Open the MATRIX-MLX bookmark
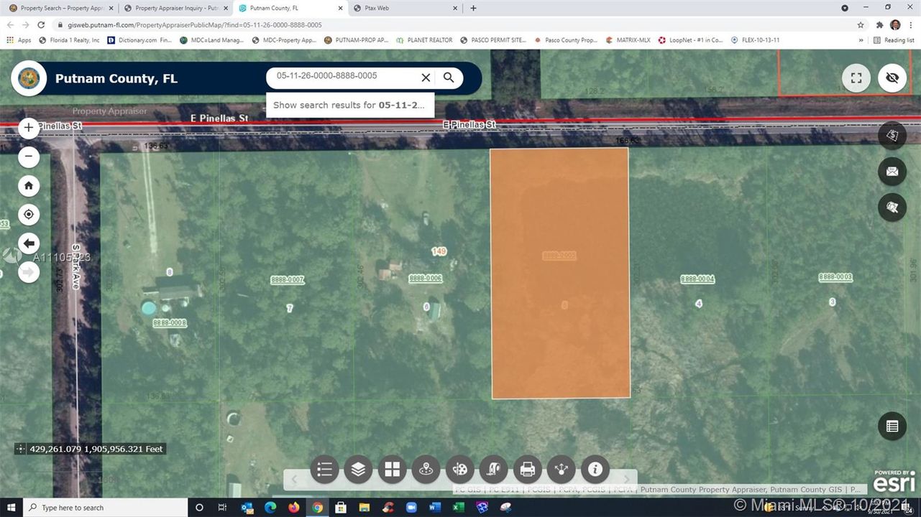Image resolution: width=921 pixels, height=517 pixels. click(x=628, y=40)
